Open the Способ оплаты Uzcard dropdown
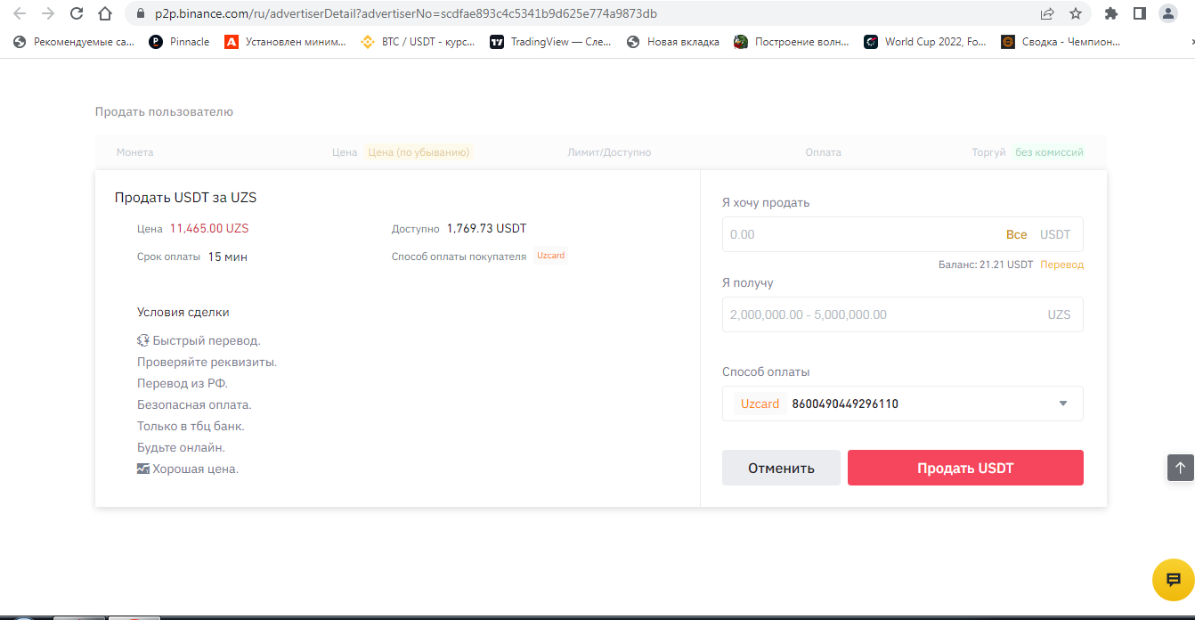Screen dimensions: 1195x620 (902, 404)
